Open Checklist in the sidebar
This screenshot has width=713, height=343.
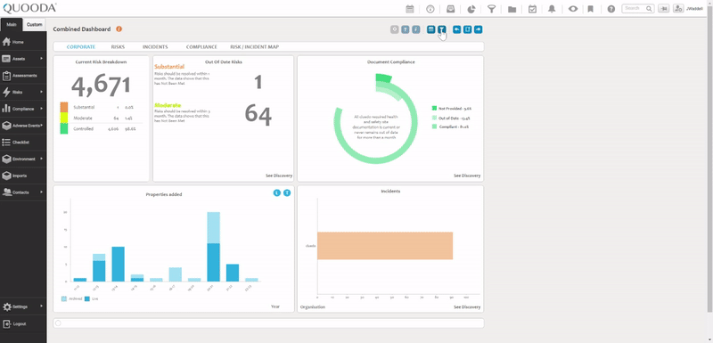click(x=23, y=143)
